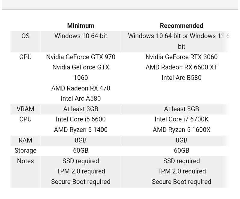Screen dimensions: 240x199
Task: Click the Intel Arc B580 entry
Action: [181, 78]
